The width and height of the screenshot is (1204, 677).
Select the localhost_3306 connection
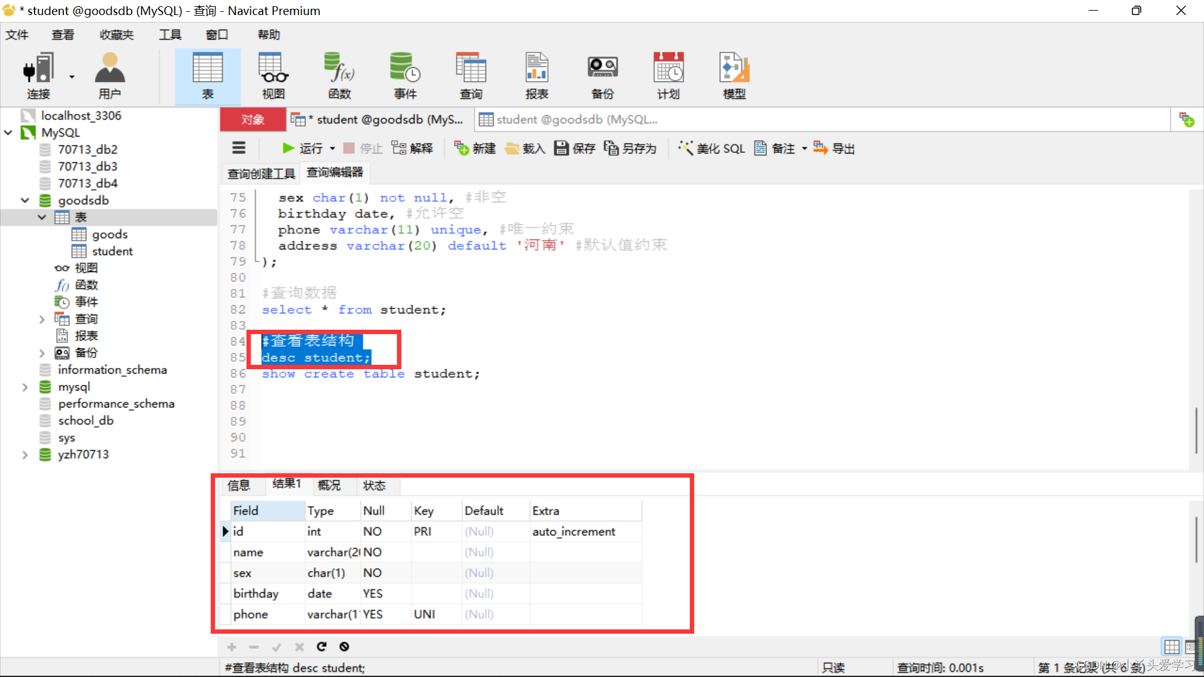81,115
